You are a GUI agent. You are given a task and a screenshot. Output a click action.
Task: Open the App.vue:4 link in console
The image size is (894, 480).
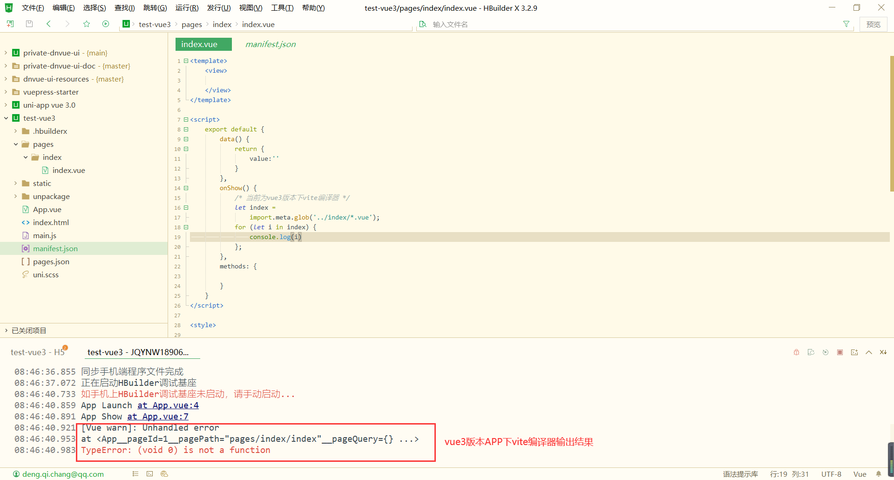[168, 405]
